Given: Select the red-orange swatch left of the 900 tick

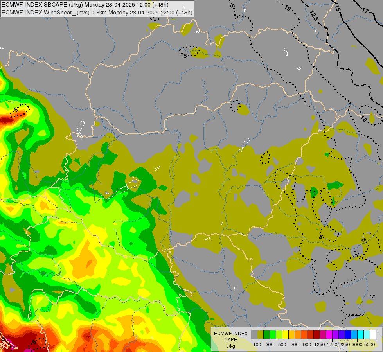Looking at the screenshot, I should 304,334.
